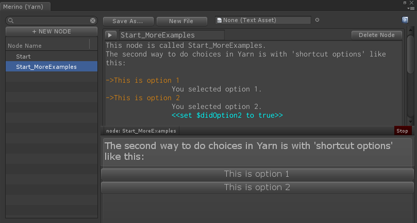417x223 pixels.
Task: Click the text asset object picker circle
Action: [x=317, y=20]
